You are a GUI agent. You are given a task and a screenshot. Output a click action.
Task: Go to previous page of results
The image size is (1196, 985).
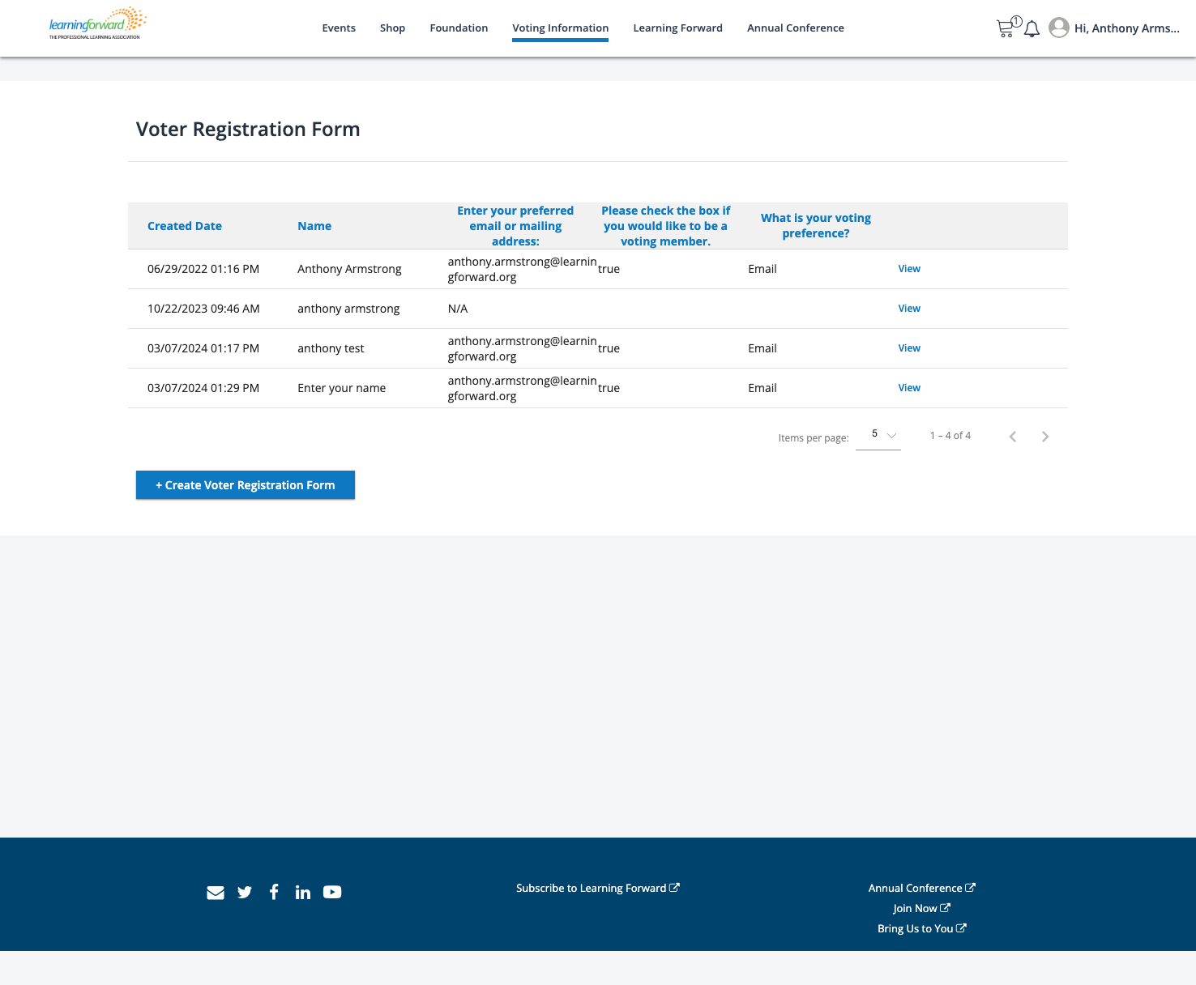1013,437
